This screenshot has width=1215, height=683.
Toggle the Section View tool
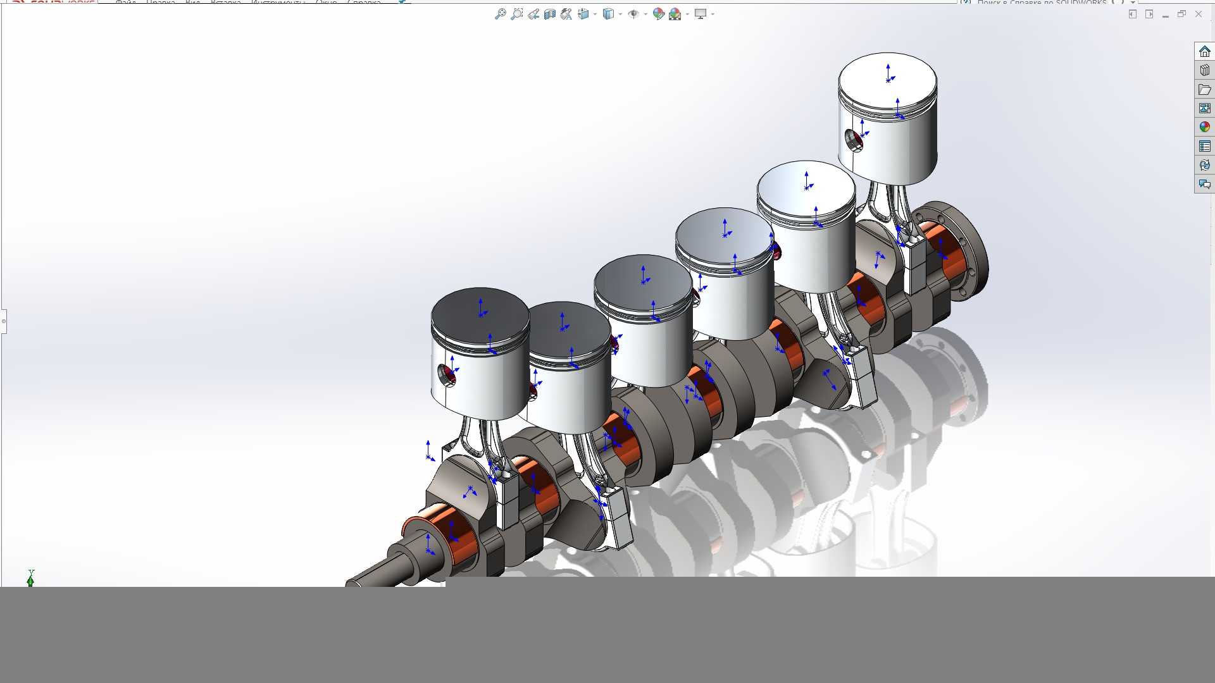pos(550,14)
